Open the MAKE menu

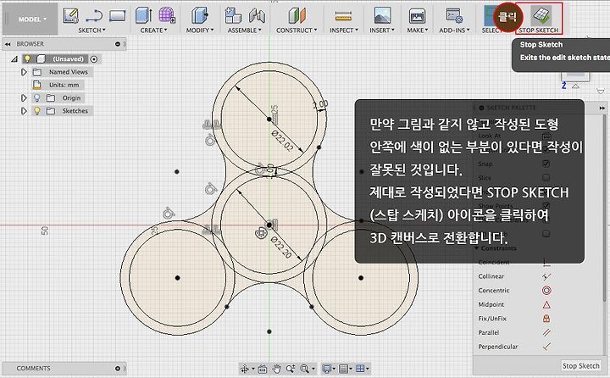418,30
